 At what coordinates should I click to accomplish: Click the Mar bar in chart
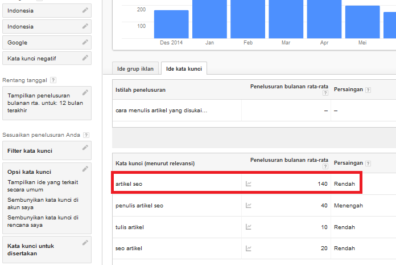286,19
